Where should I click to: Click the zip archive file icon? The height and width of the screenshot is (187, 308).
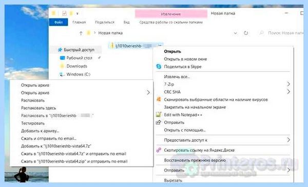pos(112,46)
